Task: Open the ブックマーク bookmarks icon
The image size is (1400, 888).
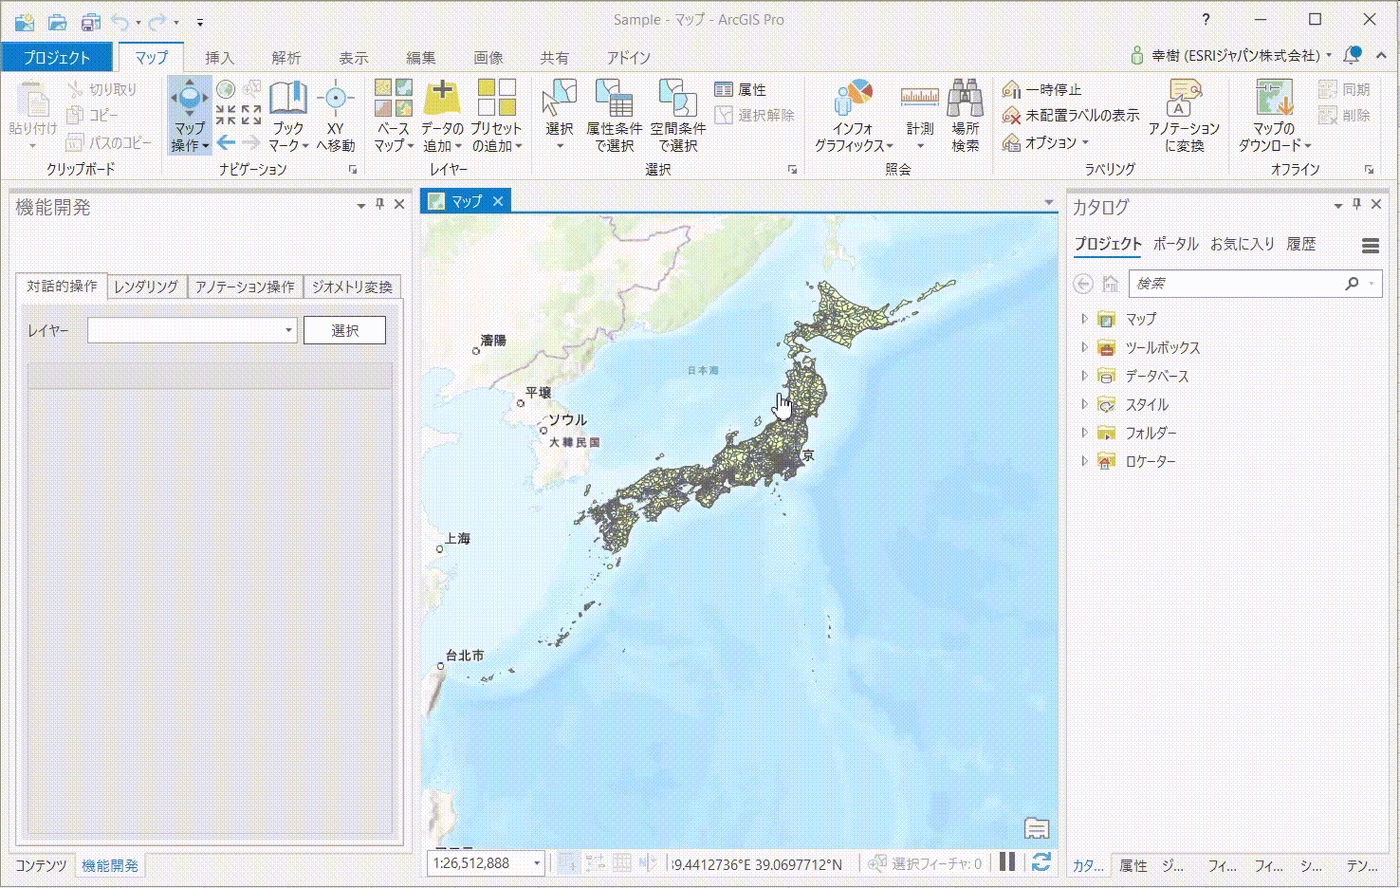Action: coord(288,98)
